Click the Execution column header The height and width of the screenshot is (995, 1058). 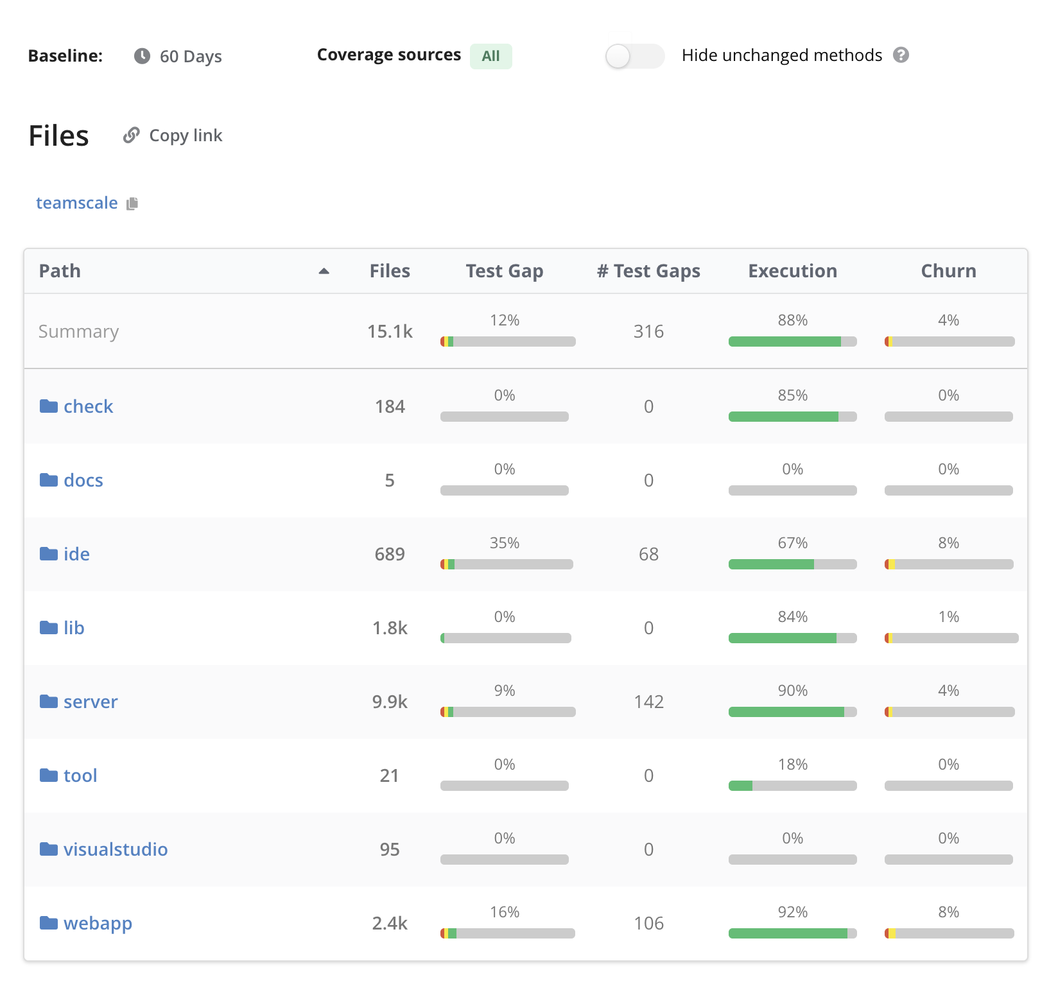pos(792,271)
